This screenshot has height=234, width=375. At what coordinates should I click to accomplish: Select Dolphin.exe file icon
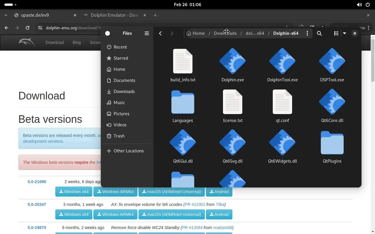(233, 61)
